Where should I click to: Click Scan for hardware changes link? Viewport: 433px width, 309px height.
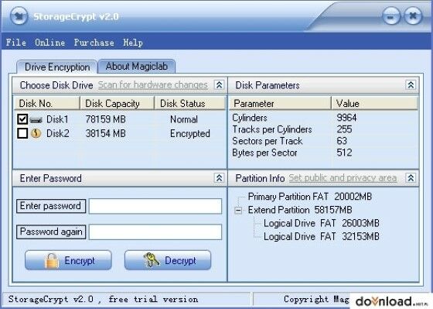[x=153, y=84]
